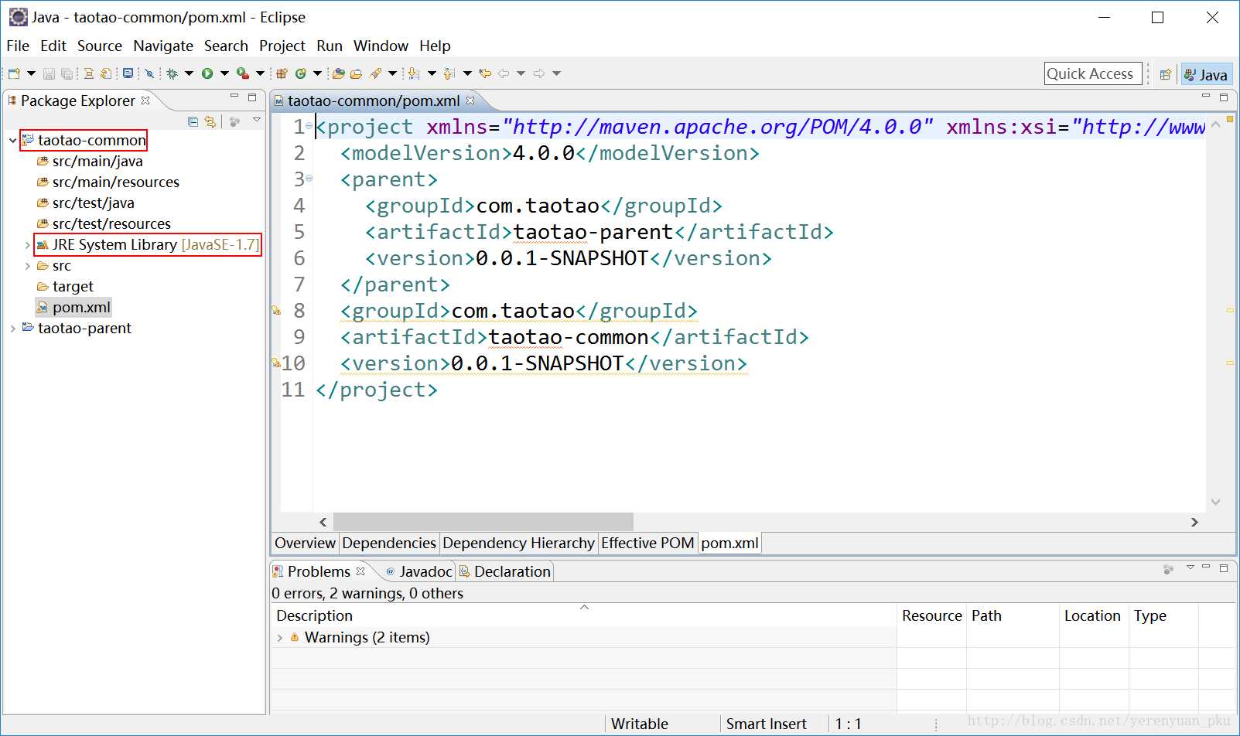Open the Problems view menu triangle
Screen dimensions: 1240x736
1190,568
